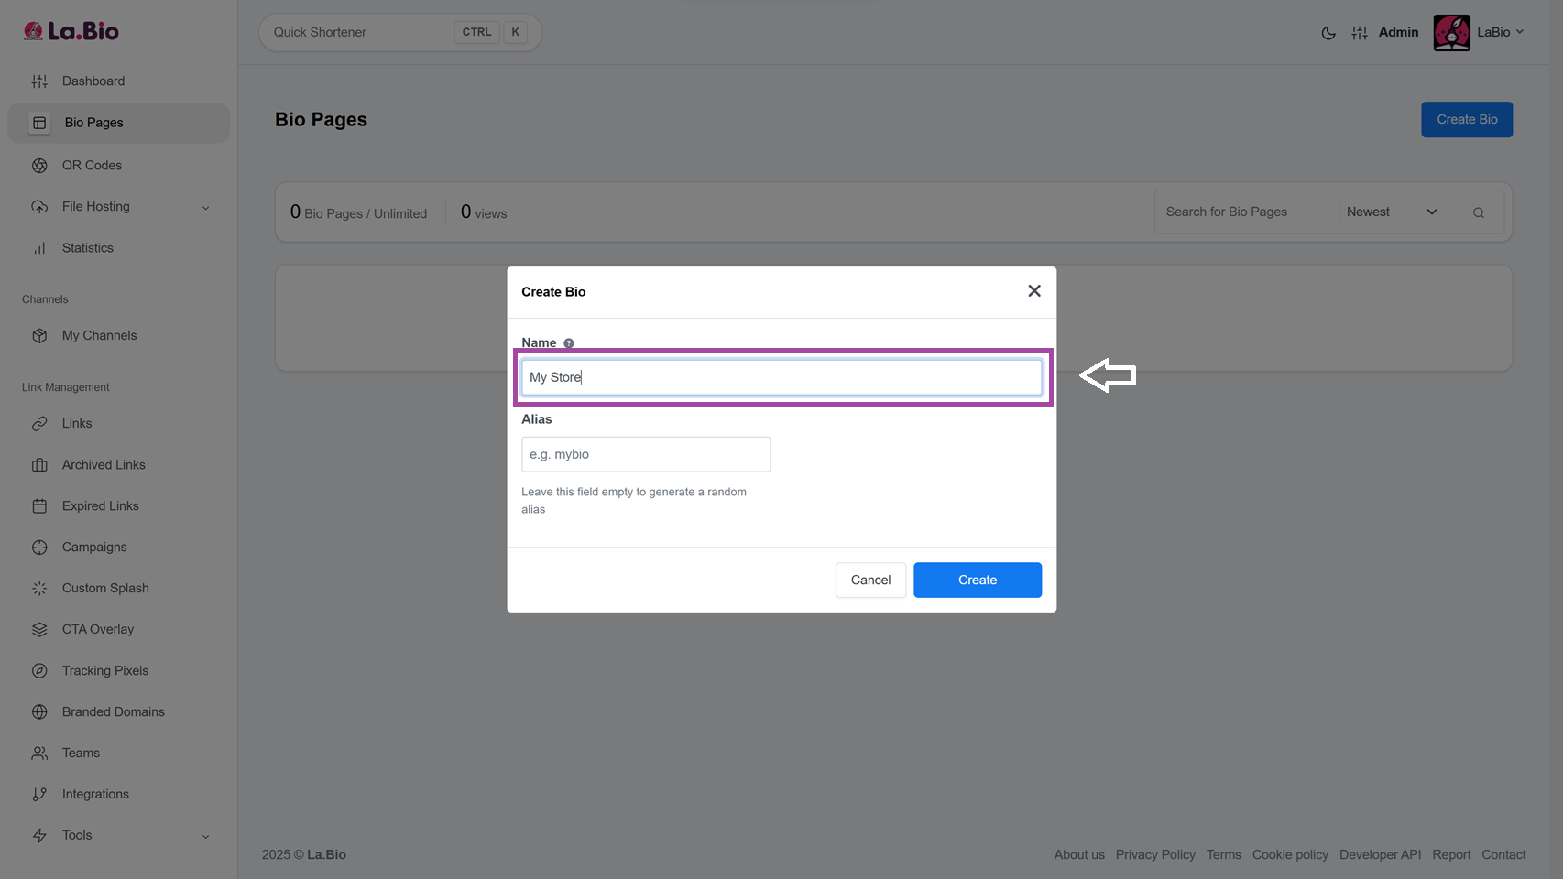
Task: Open admin settings sliders icon
Action: click(x=1360, y=33)
